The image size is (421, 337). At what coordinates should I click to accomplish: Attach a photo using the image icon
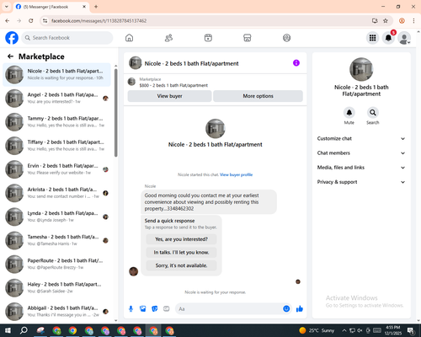click(143, 309)
